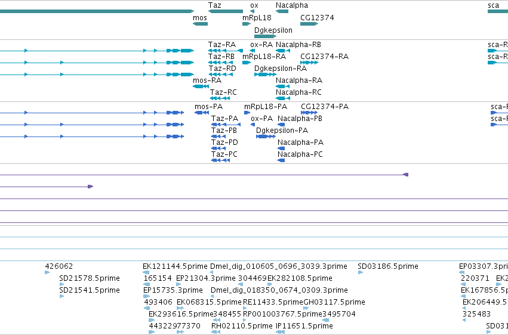
Task: Pick the Dgkepsilon-RA transcript
Action: point(281,69)
